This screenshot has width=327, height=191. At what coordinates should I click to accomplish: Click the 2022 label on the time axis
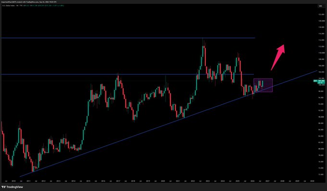[193, 181]
